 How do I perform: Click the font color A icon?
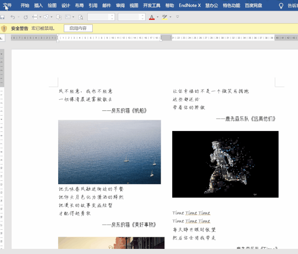151,17
